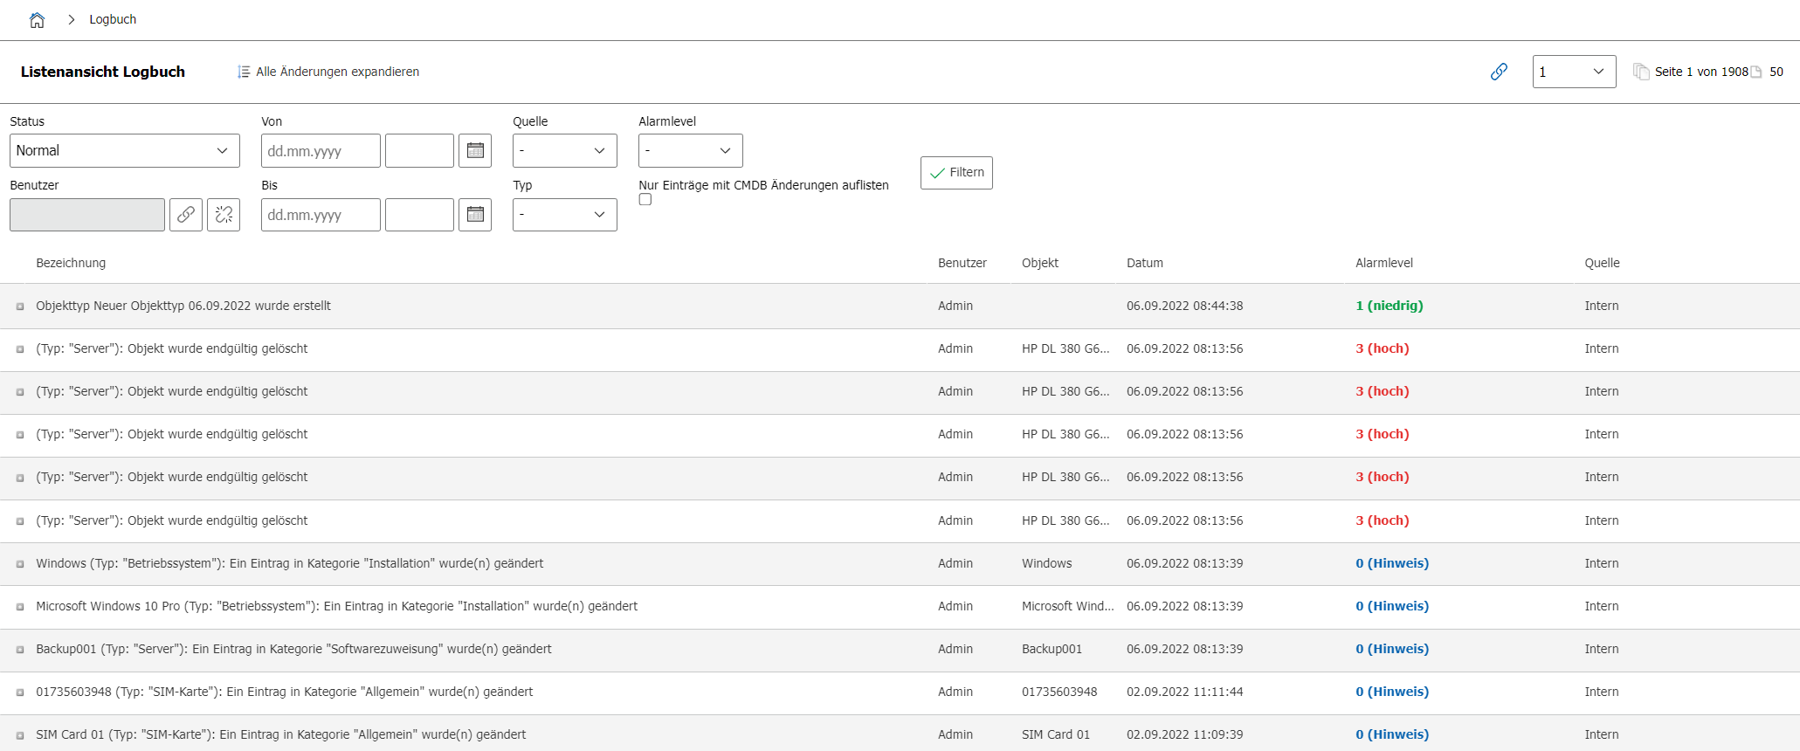Open the Typ filter dropdown
The width and height of the screenshot is (1800, 751).
click(564, 215)
